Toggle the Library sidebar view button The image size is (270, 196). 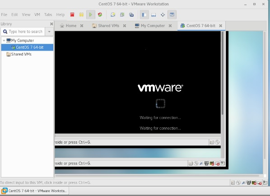pyautogui.click(x=144, y=14)
